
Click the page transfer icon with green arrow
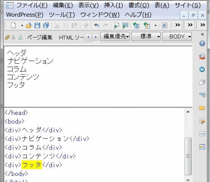[116, 25]
